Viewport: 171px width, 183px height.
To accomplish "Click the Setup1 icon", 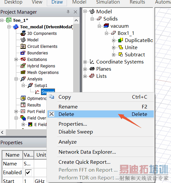I will click(30, 85).
